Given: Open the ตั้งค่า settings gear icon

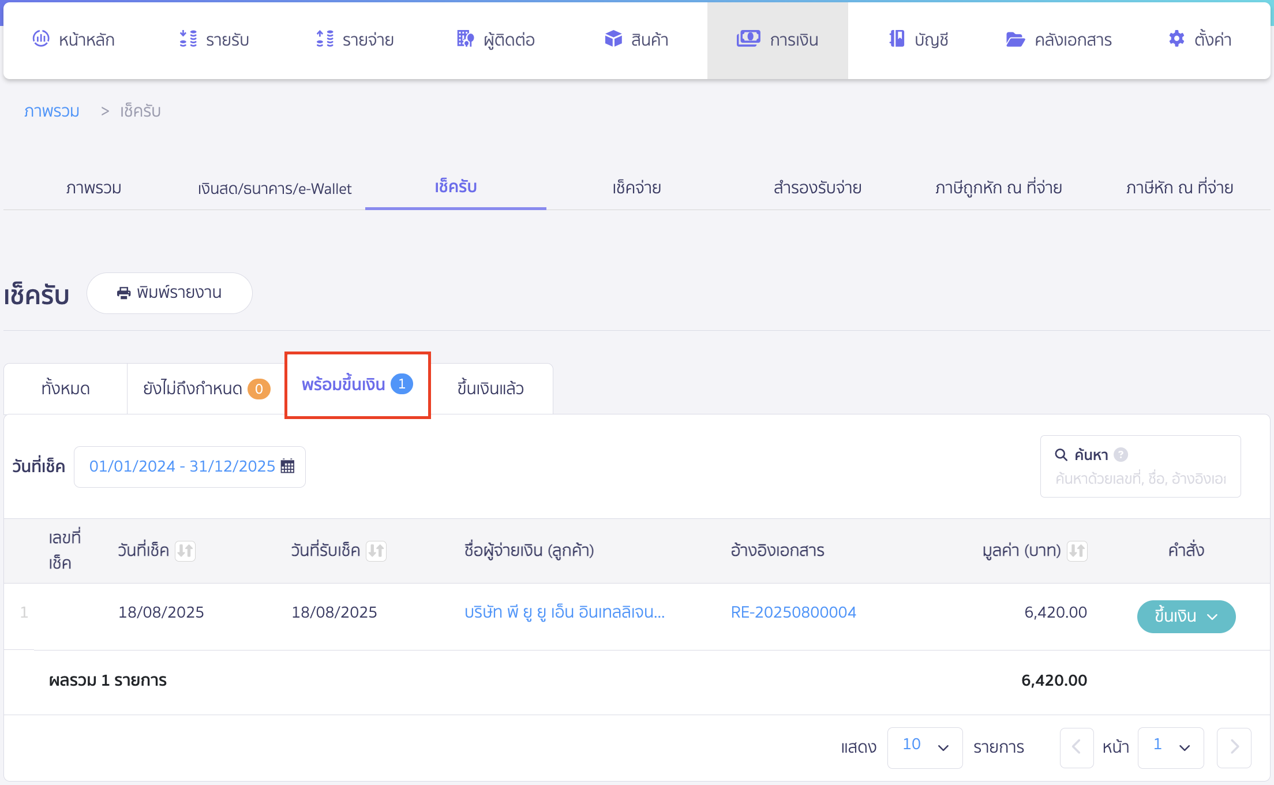Looking at the screenshot, I should 1175,39.
